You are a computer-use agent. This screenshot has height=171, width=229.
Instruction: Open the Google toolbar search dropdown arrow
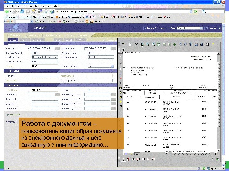coord(31,22)
